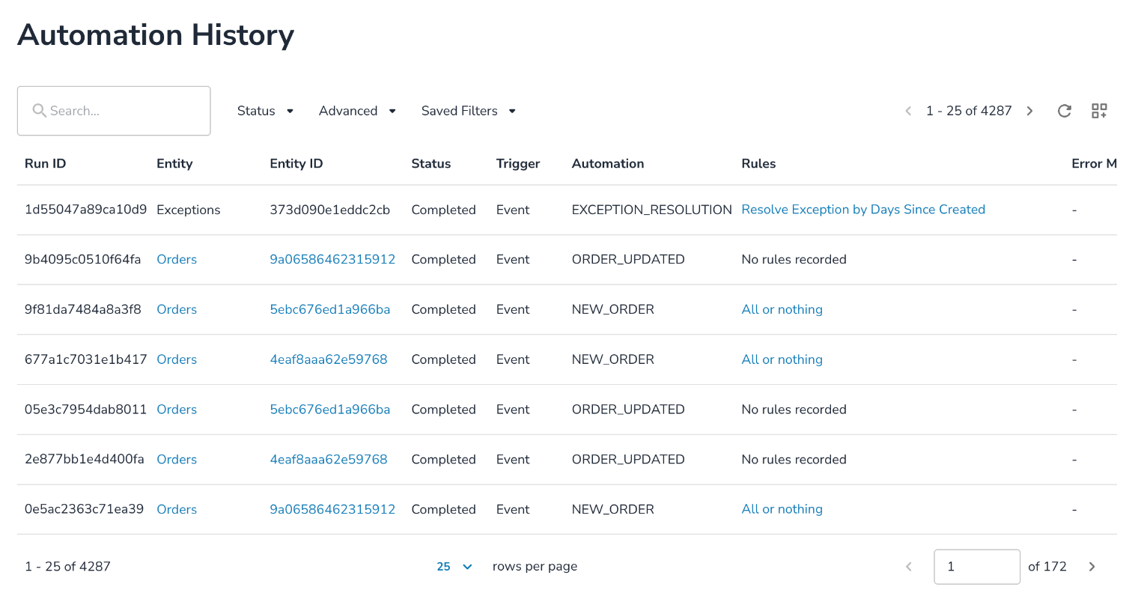Open Orders link for run 0e5ac2363c71ea39
The width and height of the screenshot is (1132, 602).
[177, 510]
